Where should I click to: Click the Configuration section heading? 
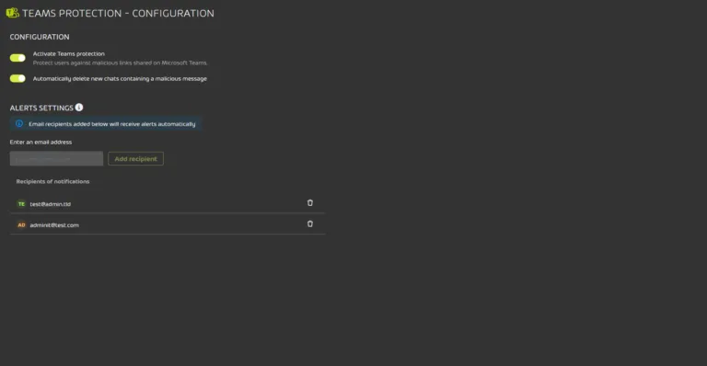40,37
